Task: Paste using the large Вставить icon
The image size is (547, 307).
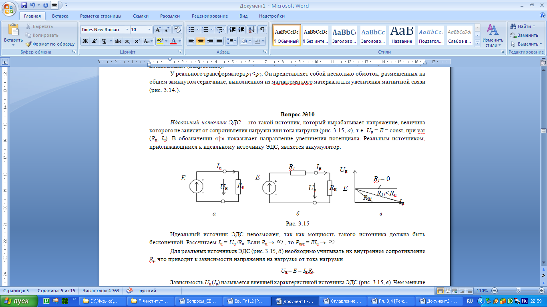Action: [x=13, y=30]
